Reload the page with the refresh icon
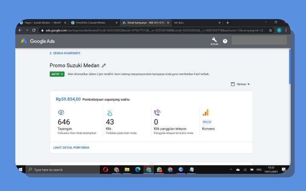306x191 pixels. [x=34, y=30]
